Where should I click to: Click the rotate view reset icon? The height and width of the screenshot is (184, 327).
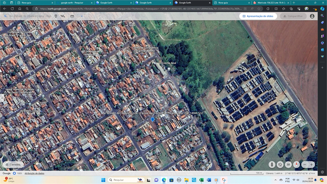280,164
